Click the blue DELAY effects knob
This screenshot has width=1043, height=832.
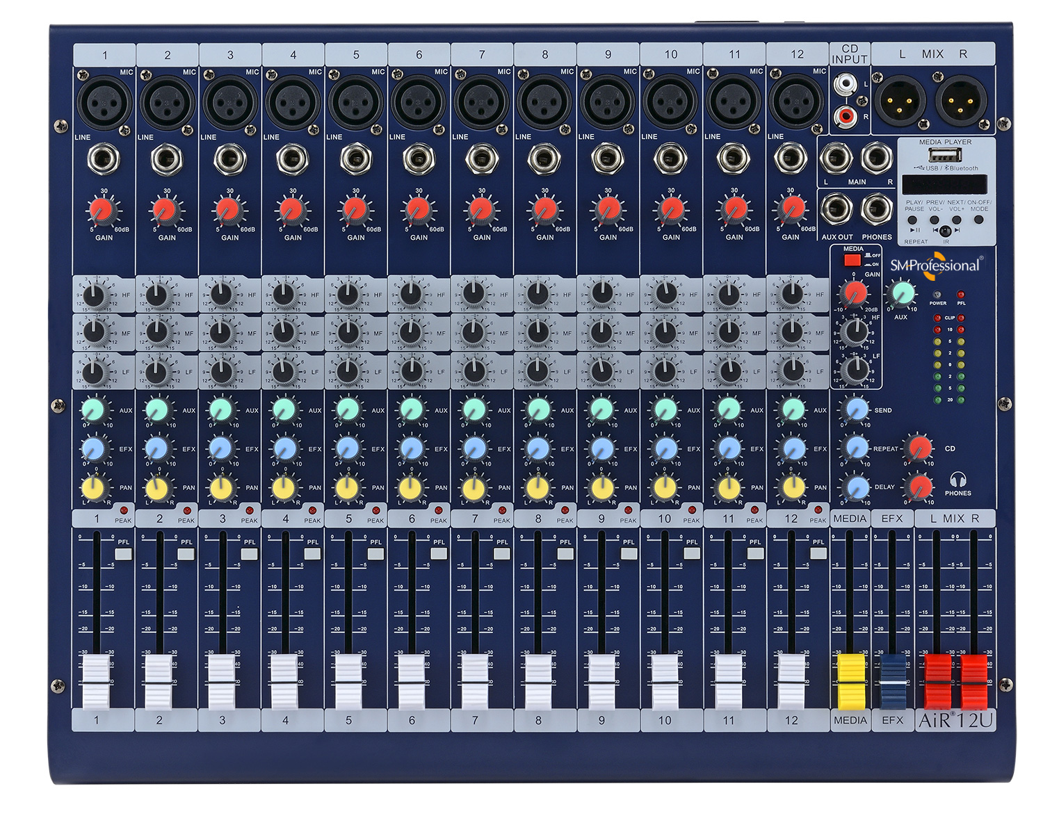857,487
